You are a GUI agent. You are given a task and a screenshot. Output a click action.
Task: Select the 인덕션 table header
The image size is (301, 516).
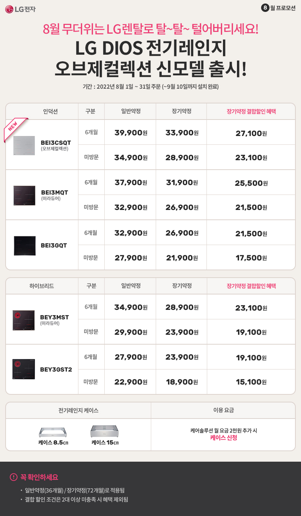pyautogui.click(x=50, y=111)
